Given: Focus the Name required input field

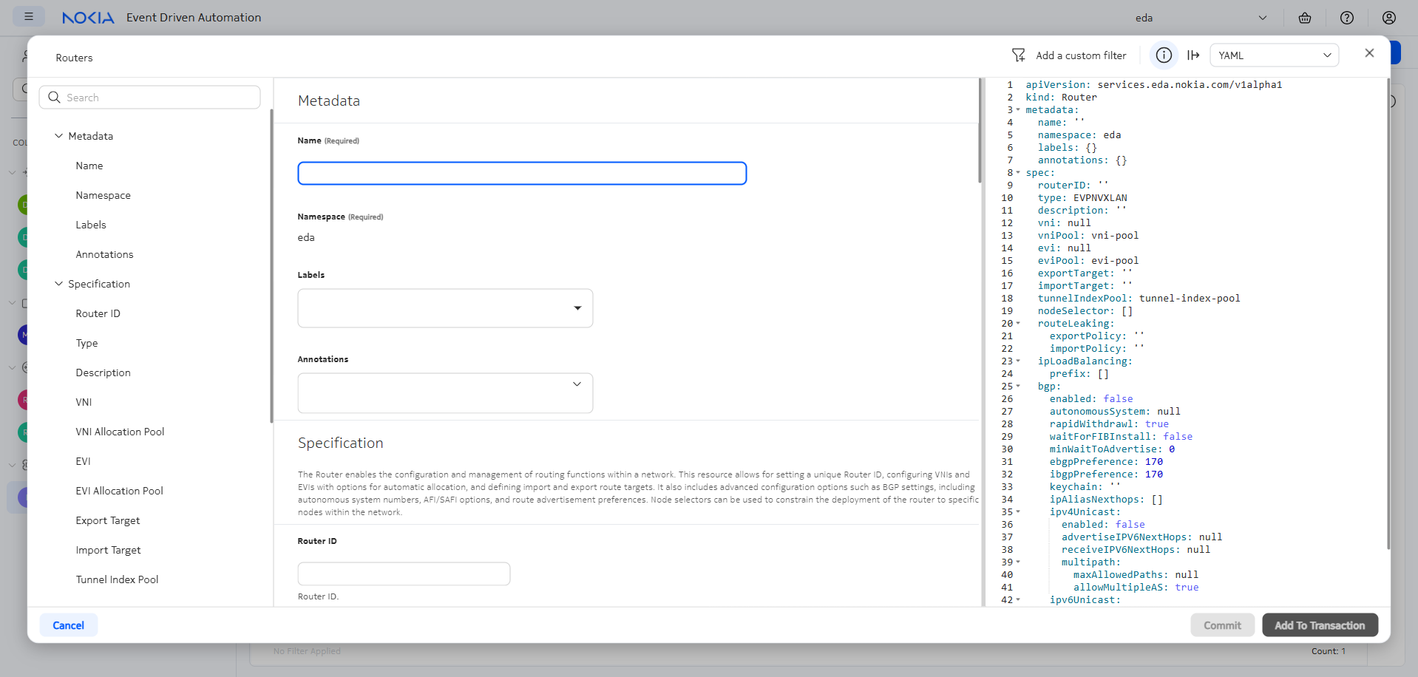Looking at the screenshot, I should tap(522, 174).
